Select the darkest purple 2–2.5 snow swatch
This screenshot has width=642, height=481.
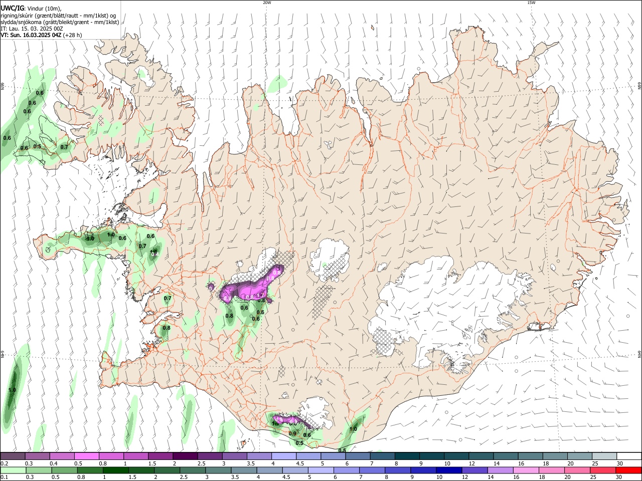pyautogui.click(x=185, y=456)
